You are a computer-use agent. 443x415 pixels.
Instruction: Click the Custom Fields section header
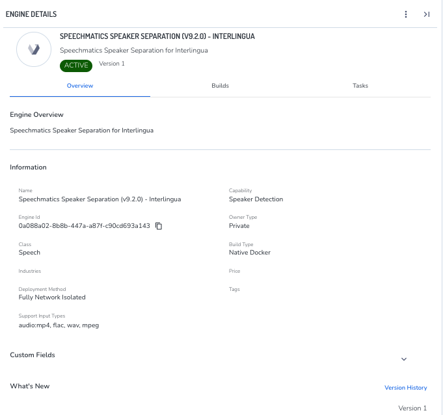click(x=33, y=355)
